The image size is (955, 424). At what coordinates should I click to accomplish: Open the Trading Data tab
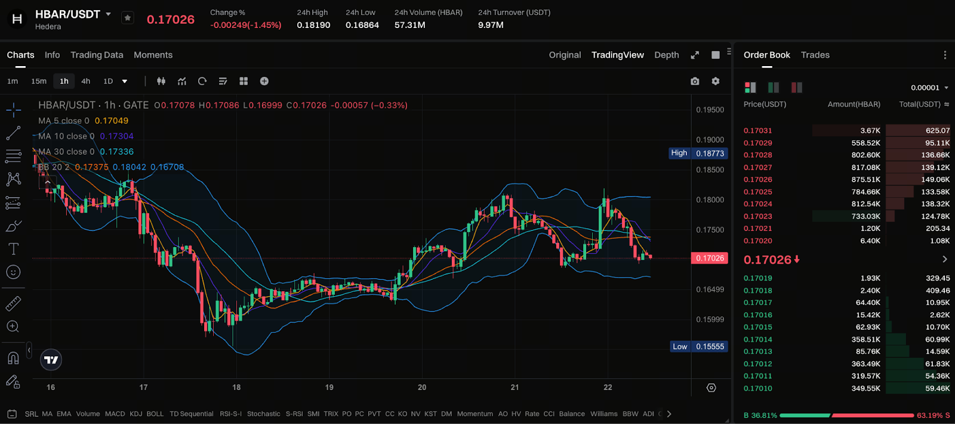point(97,55)
